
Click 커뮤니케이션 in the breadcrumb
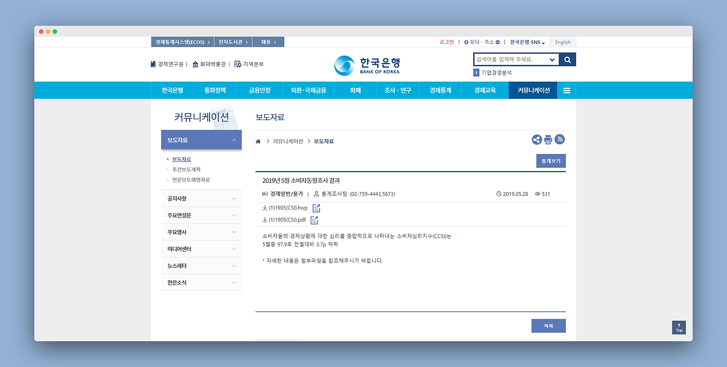(288, 141)
